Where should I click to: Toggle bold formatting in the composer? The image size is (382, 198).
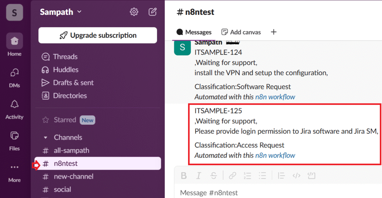[x=184, y=176]
